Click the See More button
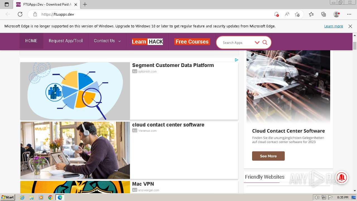 [268, 156]
